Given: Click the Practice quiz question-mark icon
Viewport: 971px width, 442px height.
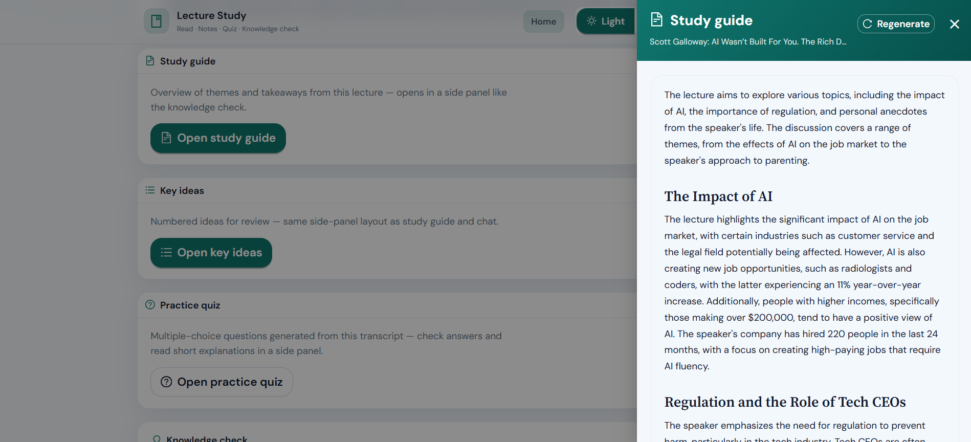Looking at the screenshot, I should click(150, 305).
